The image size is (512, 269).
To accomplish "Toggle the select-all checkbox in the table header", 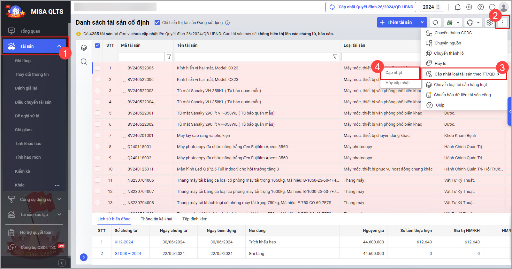I will (x=97, y=45).
